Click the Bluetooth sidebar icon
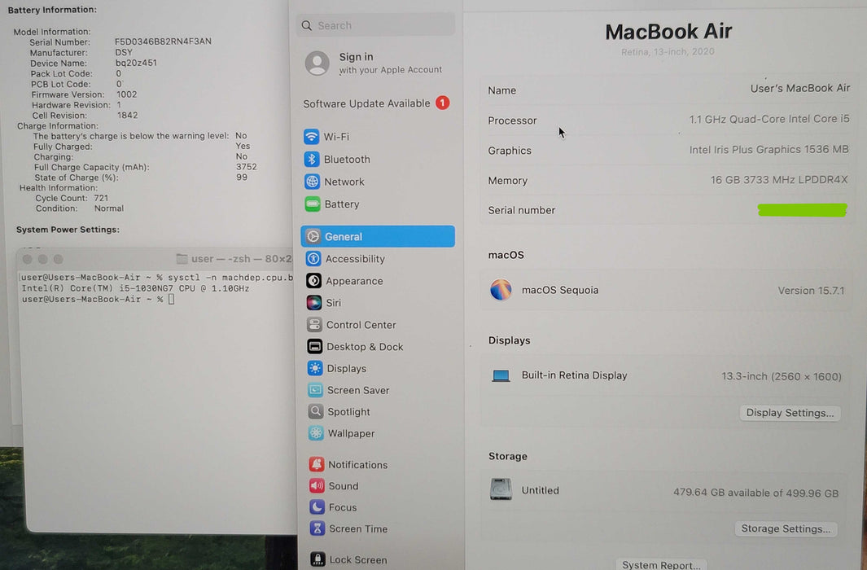Viewport: 867px width, 570px height. tap(312, 160)
